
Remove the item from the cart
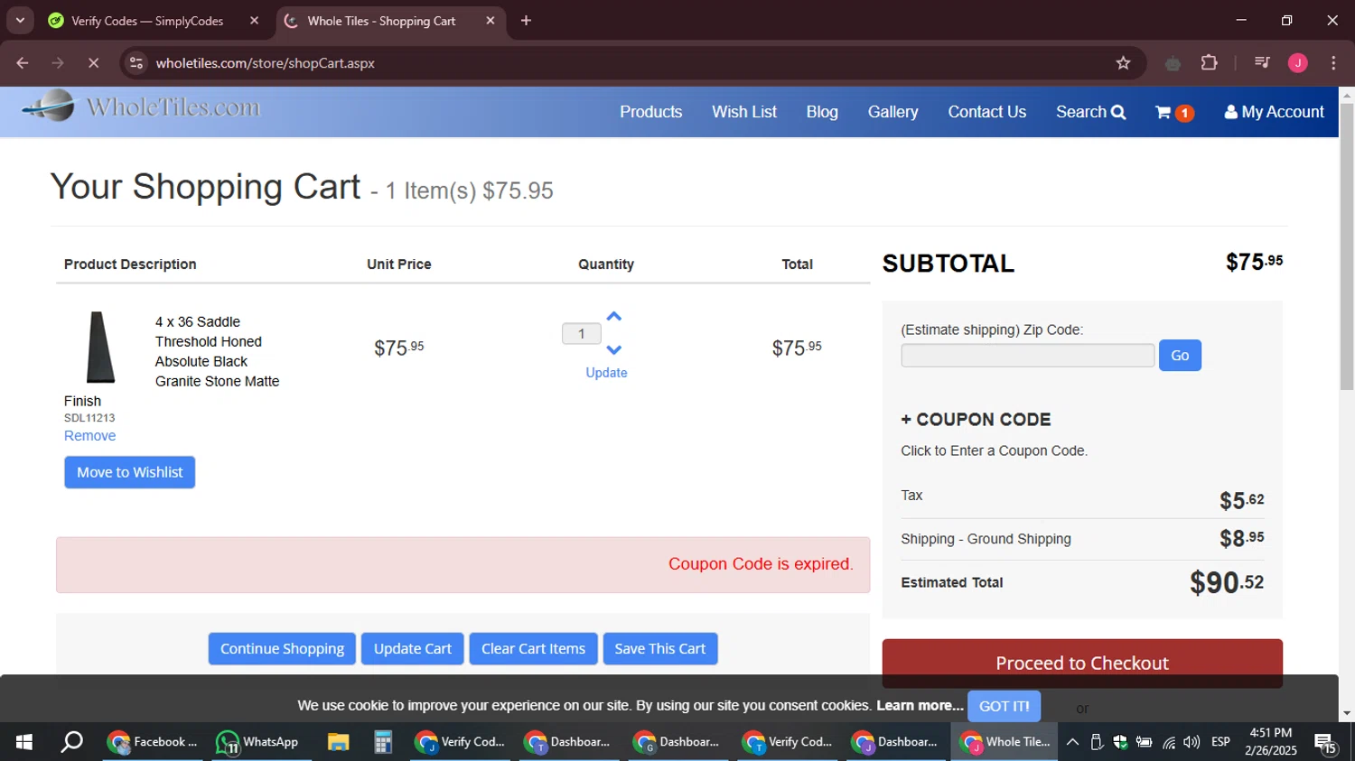click(89, 436)
